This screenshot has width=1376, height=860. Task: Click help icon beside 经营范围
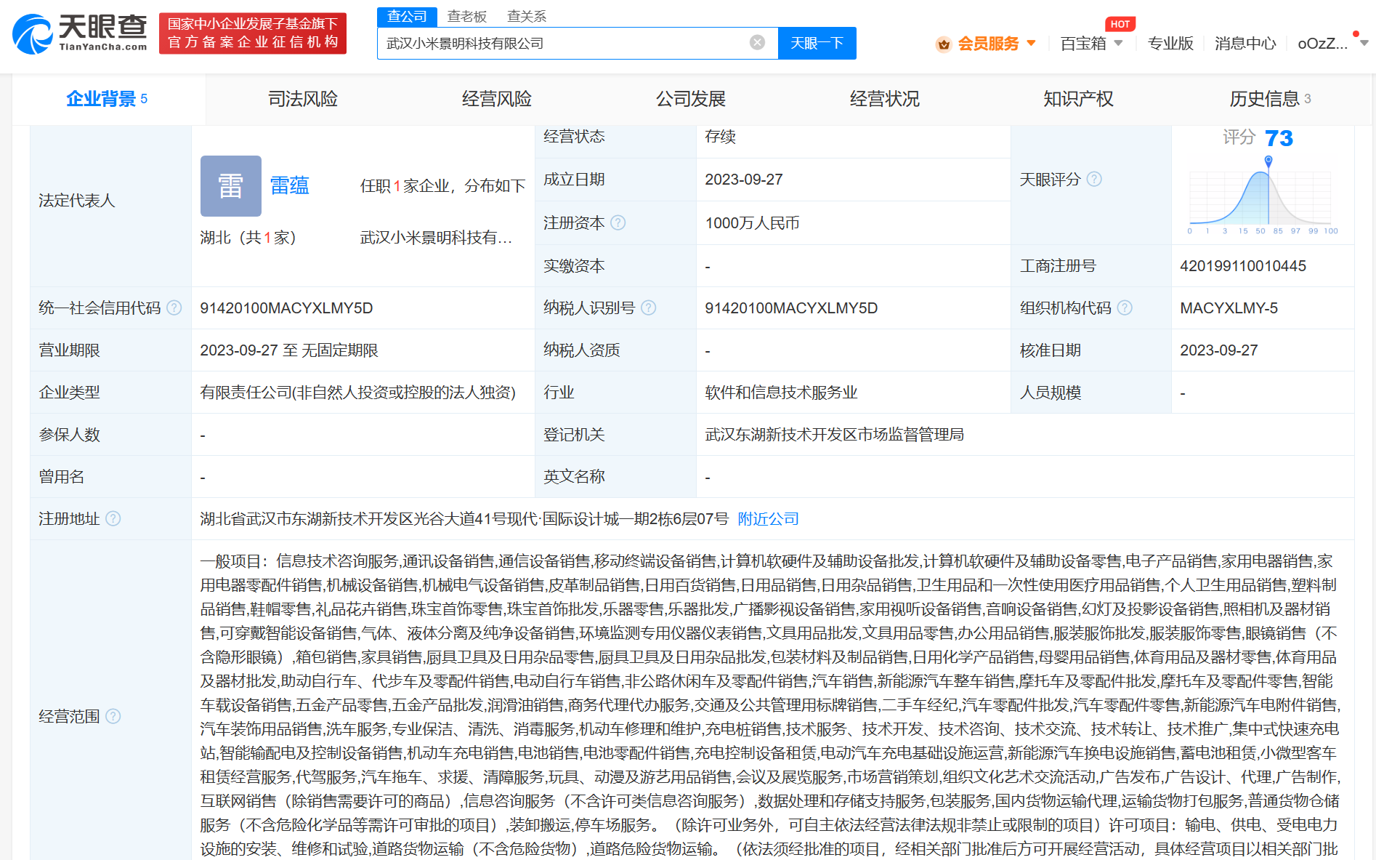113,717
